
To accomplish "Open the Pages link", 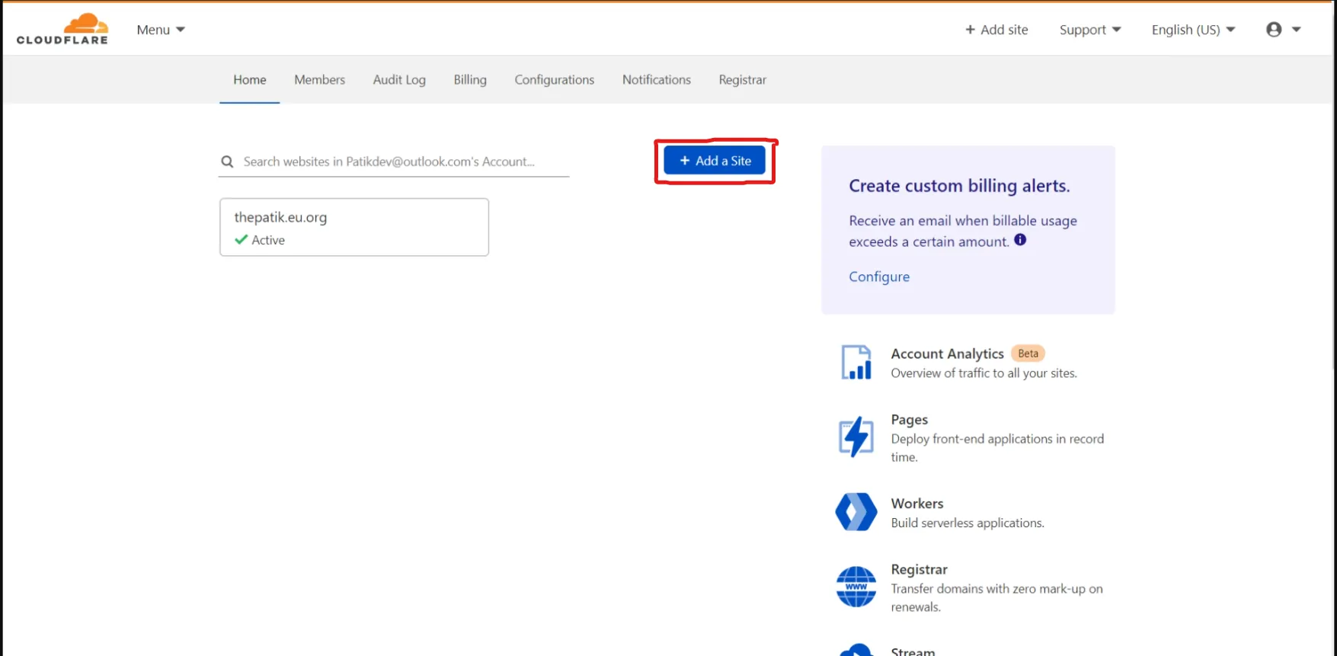I will click(910, 420).
